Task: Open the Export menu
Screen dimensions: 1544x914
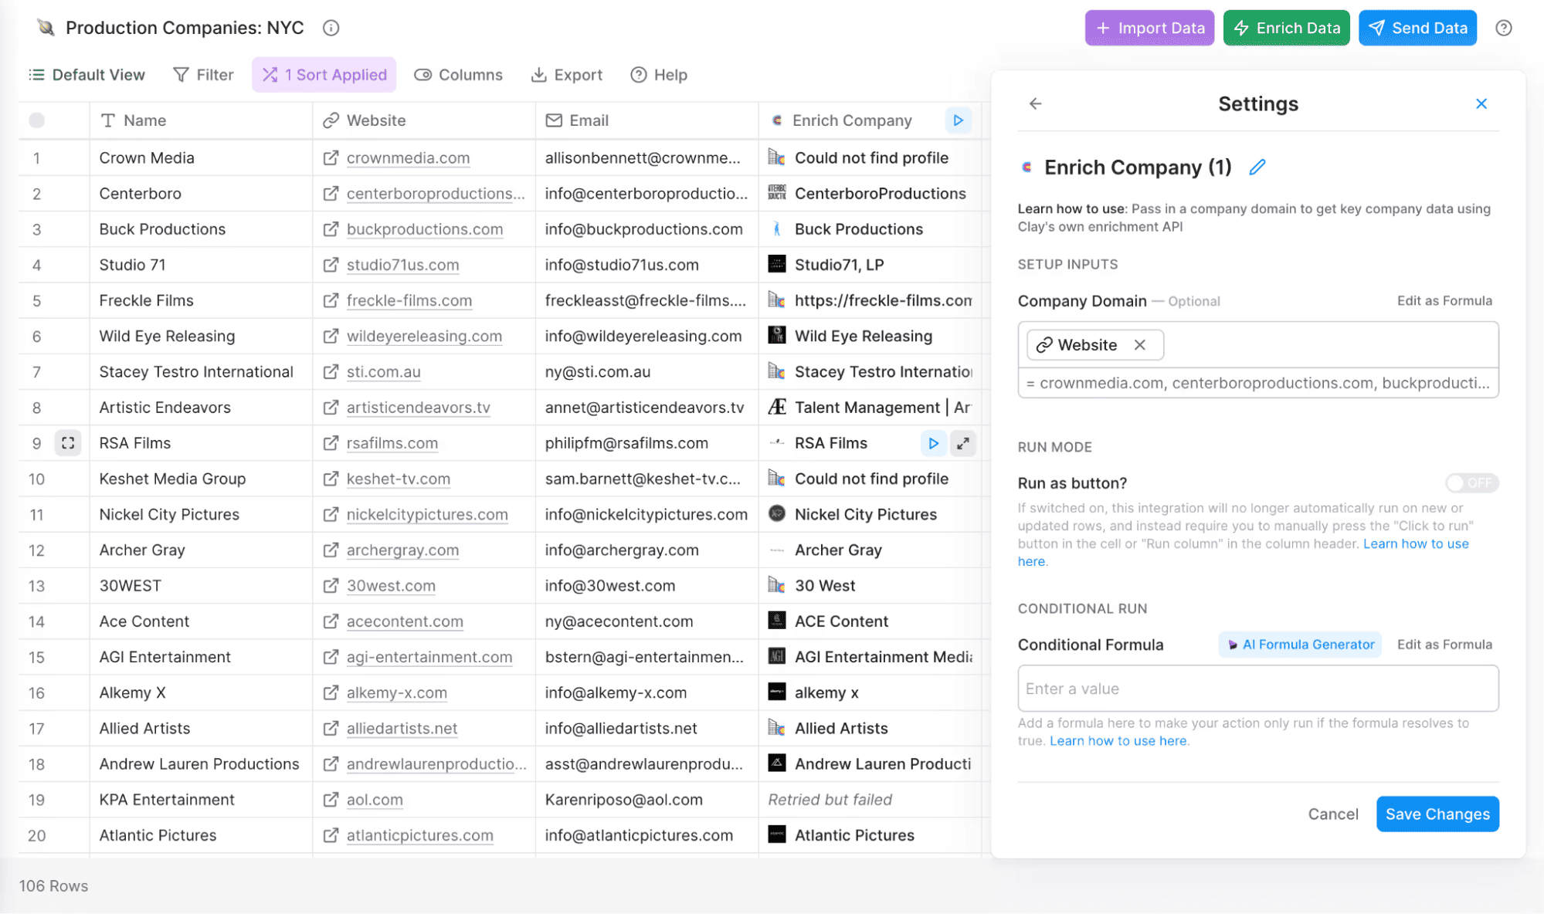Action: tap(567, 75)
